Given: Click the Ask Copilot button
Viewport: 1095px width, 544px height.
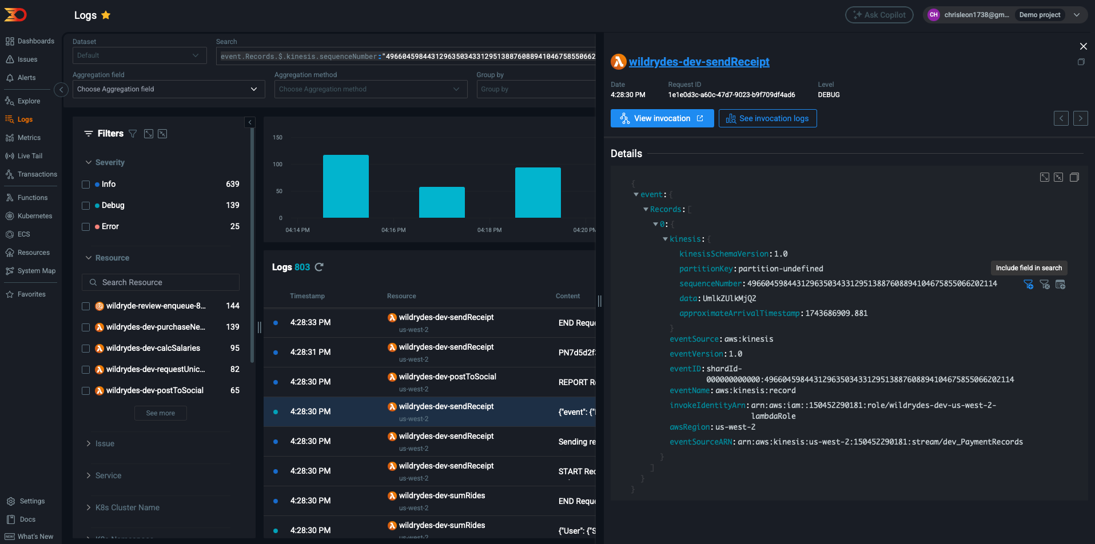Looking at the screenshot, I should 879,15.
